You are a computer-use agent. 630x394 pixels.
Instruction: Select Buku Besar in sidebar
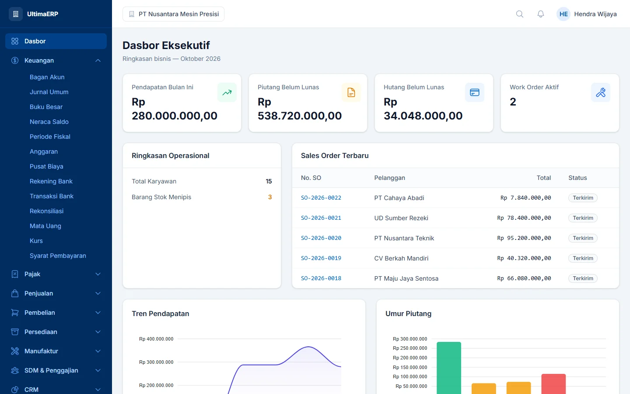pos(46,107)
